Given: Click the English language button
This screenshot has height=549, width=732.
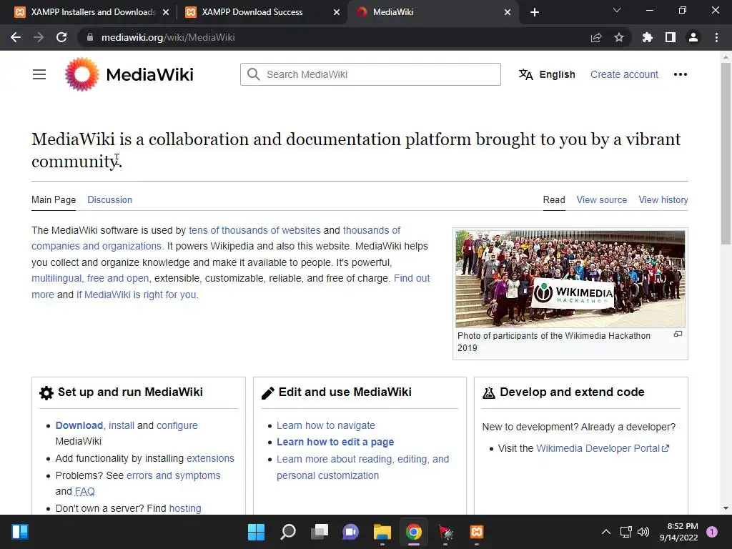Looking at the screenshot, I should (547, 74).
